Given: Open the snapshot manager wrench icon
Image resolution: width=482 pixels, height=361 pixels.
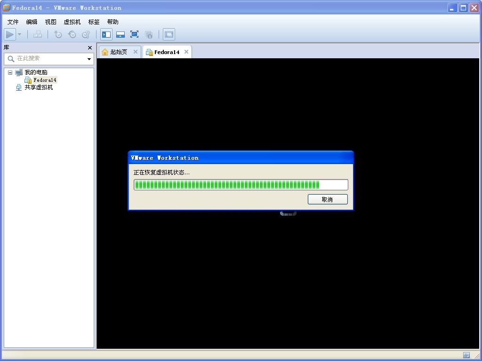Looking at the screenshot, I should pyautogui.click(x=86, y=34).
